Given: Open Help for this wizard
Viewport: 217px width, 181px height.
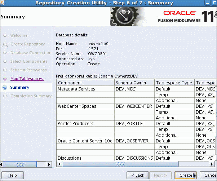Looking at the screenshot, I should 13,175.
